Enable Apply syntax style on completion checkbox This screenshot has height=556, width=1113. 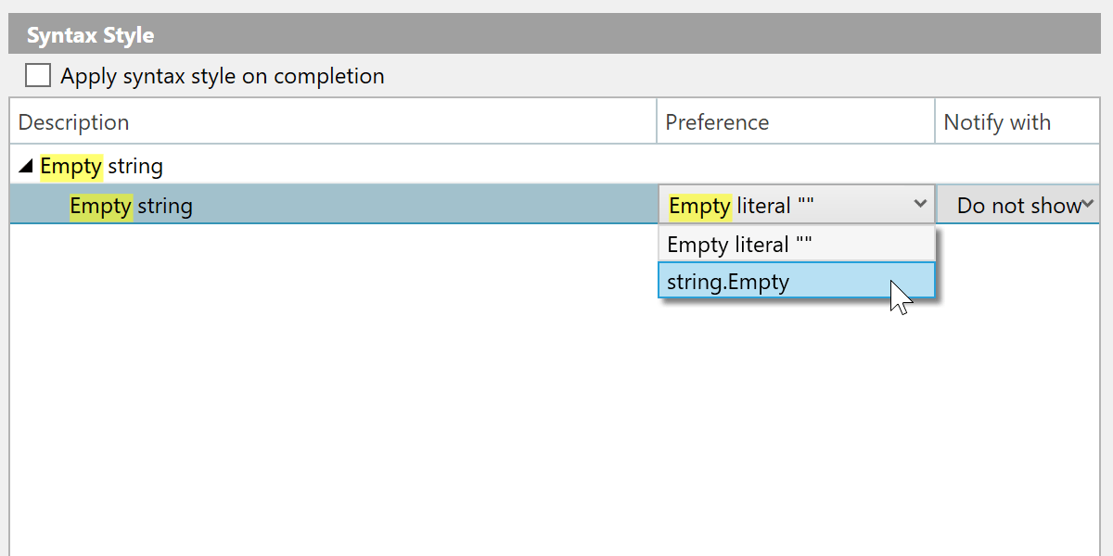38,75
